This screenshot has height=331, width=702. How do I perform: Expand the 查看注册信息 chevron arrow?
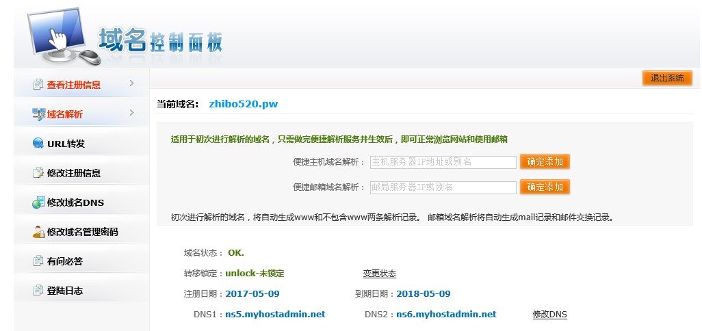(131, 83)
